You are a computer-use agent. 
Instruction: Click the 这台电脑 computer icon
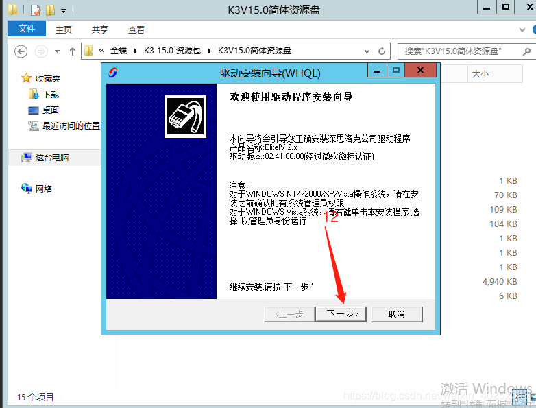click(26, 157)
